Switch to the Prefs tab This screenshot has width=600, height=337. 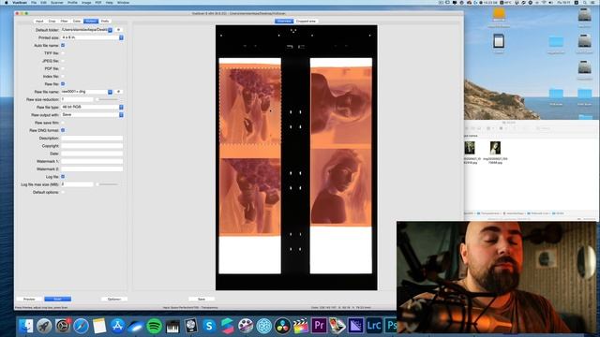click(x=105, y=21)
